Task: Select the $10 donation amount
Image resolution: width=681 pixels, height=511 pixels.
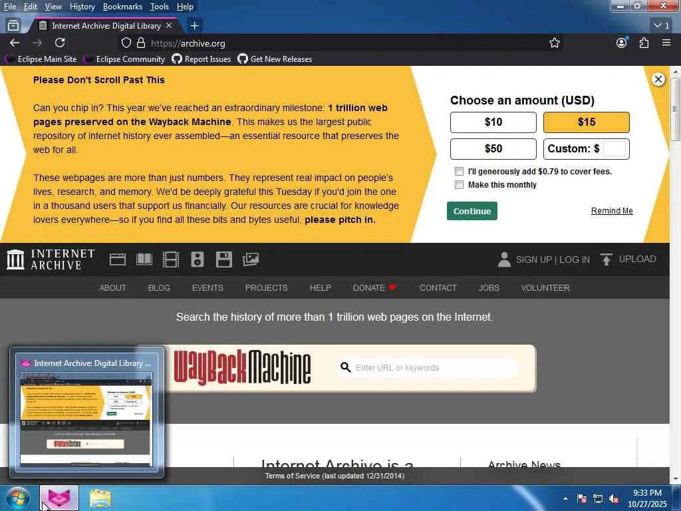Action: [x=493, y=122]
